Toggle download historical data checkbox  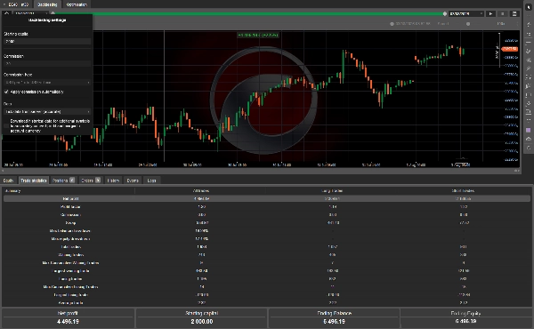point(6,126)
